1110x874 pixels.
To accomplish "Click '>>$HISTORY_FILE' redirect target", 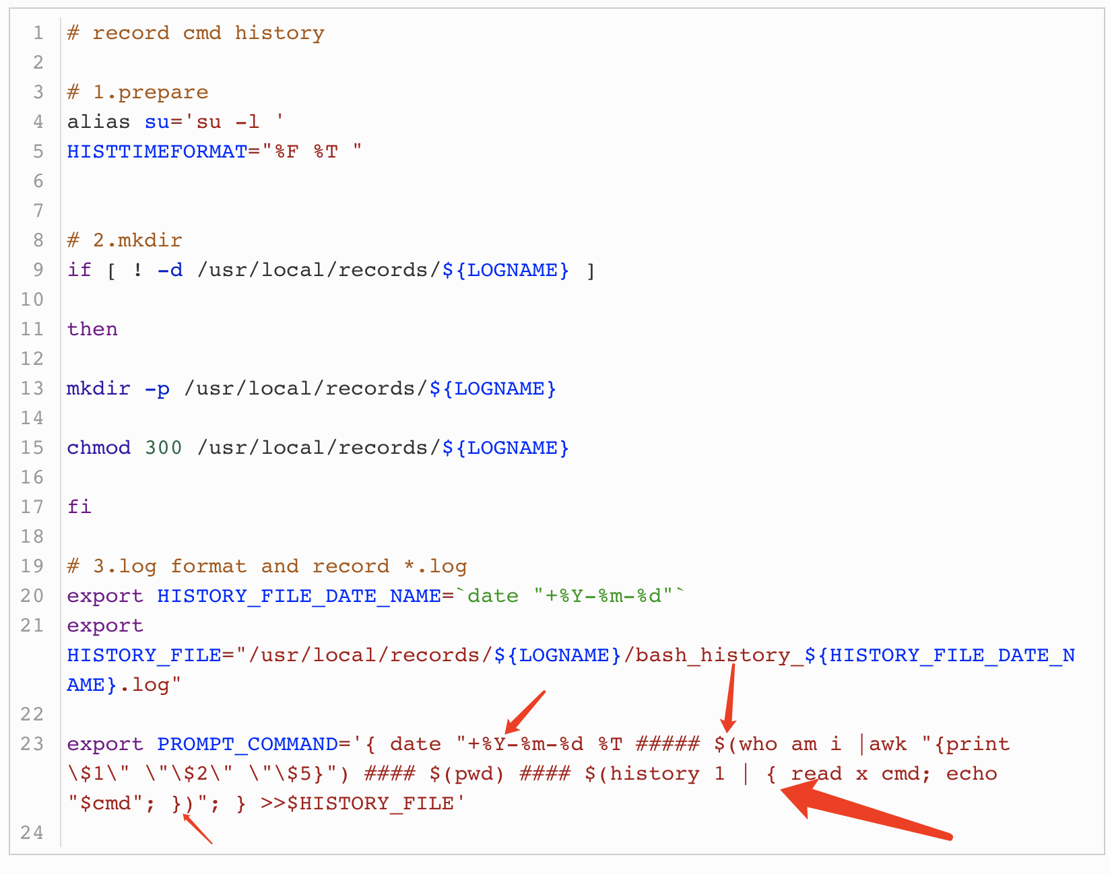I will coord(357,803).
